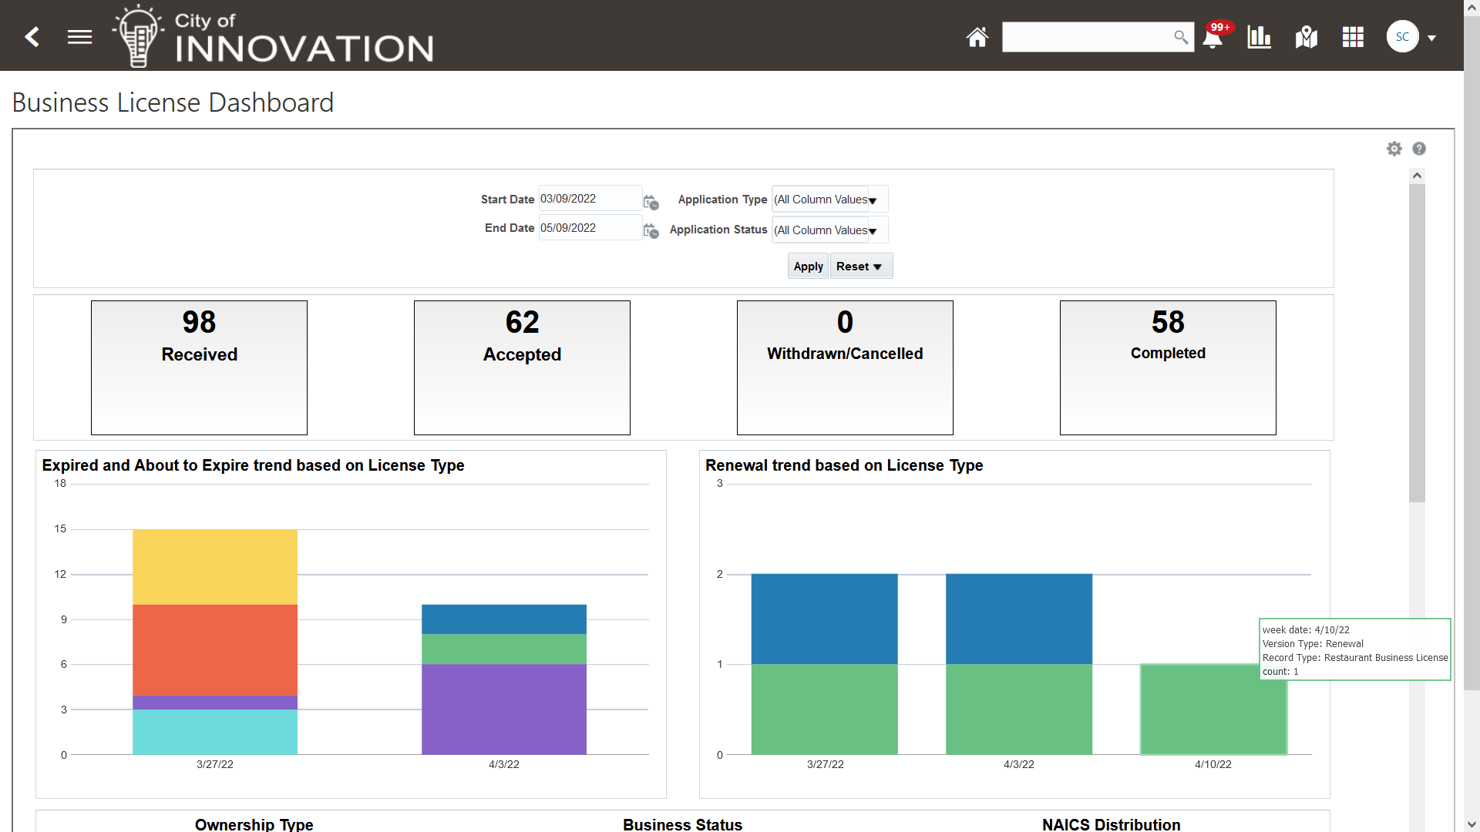Open the grid apps launcher icon
This screenshot has width=1480, height=832.
(1353, 36)
